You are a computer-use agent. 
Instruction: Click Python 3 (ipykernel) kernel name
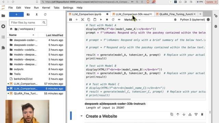point(192,20)
